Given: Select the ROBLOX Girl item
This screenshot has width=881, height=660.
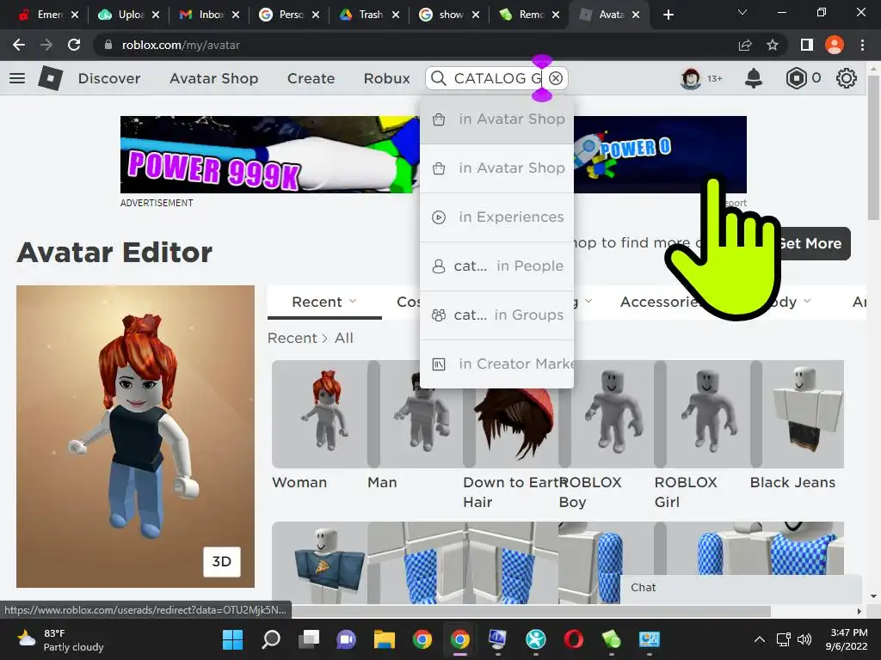Looking at the screenshot, I should (702, 414).
